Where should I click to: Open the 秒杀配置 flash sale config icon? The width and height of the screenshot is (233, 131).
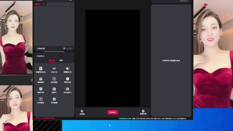point(54,101)
